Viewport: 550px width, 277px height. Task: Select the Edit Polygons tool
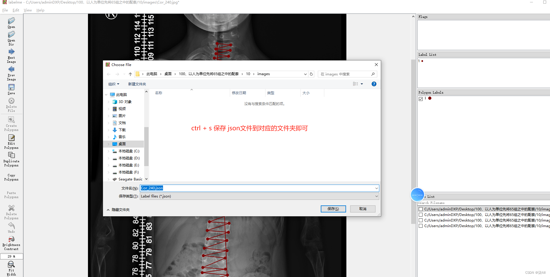11,138
